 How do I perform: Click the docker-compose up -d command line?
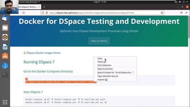[66, 102]
